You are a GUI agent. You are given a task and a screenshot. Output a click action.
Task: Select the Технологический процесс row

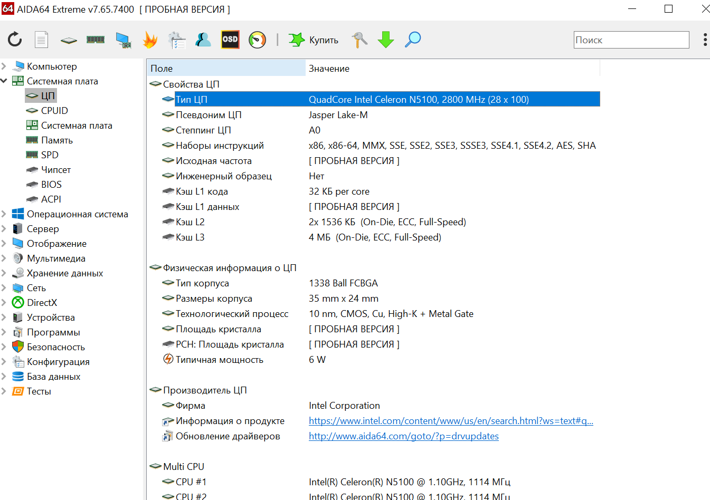pos(380,314)
